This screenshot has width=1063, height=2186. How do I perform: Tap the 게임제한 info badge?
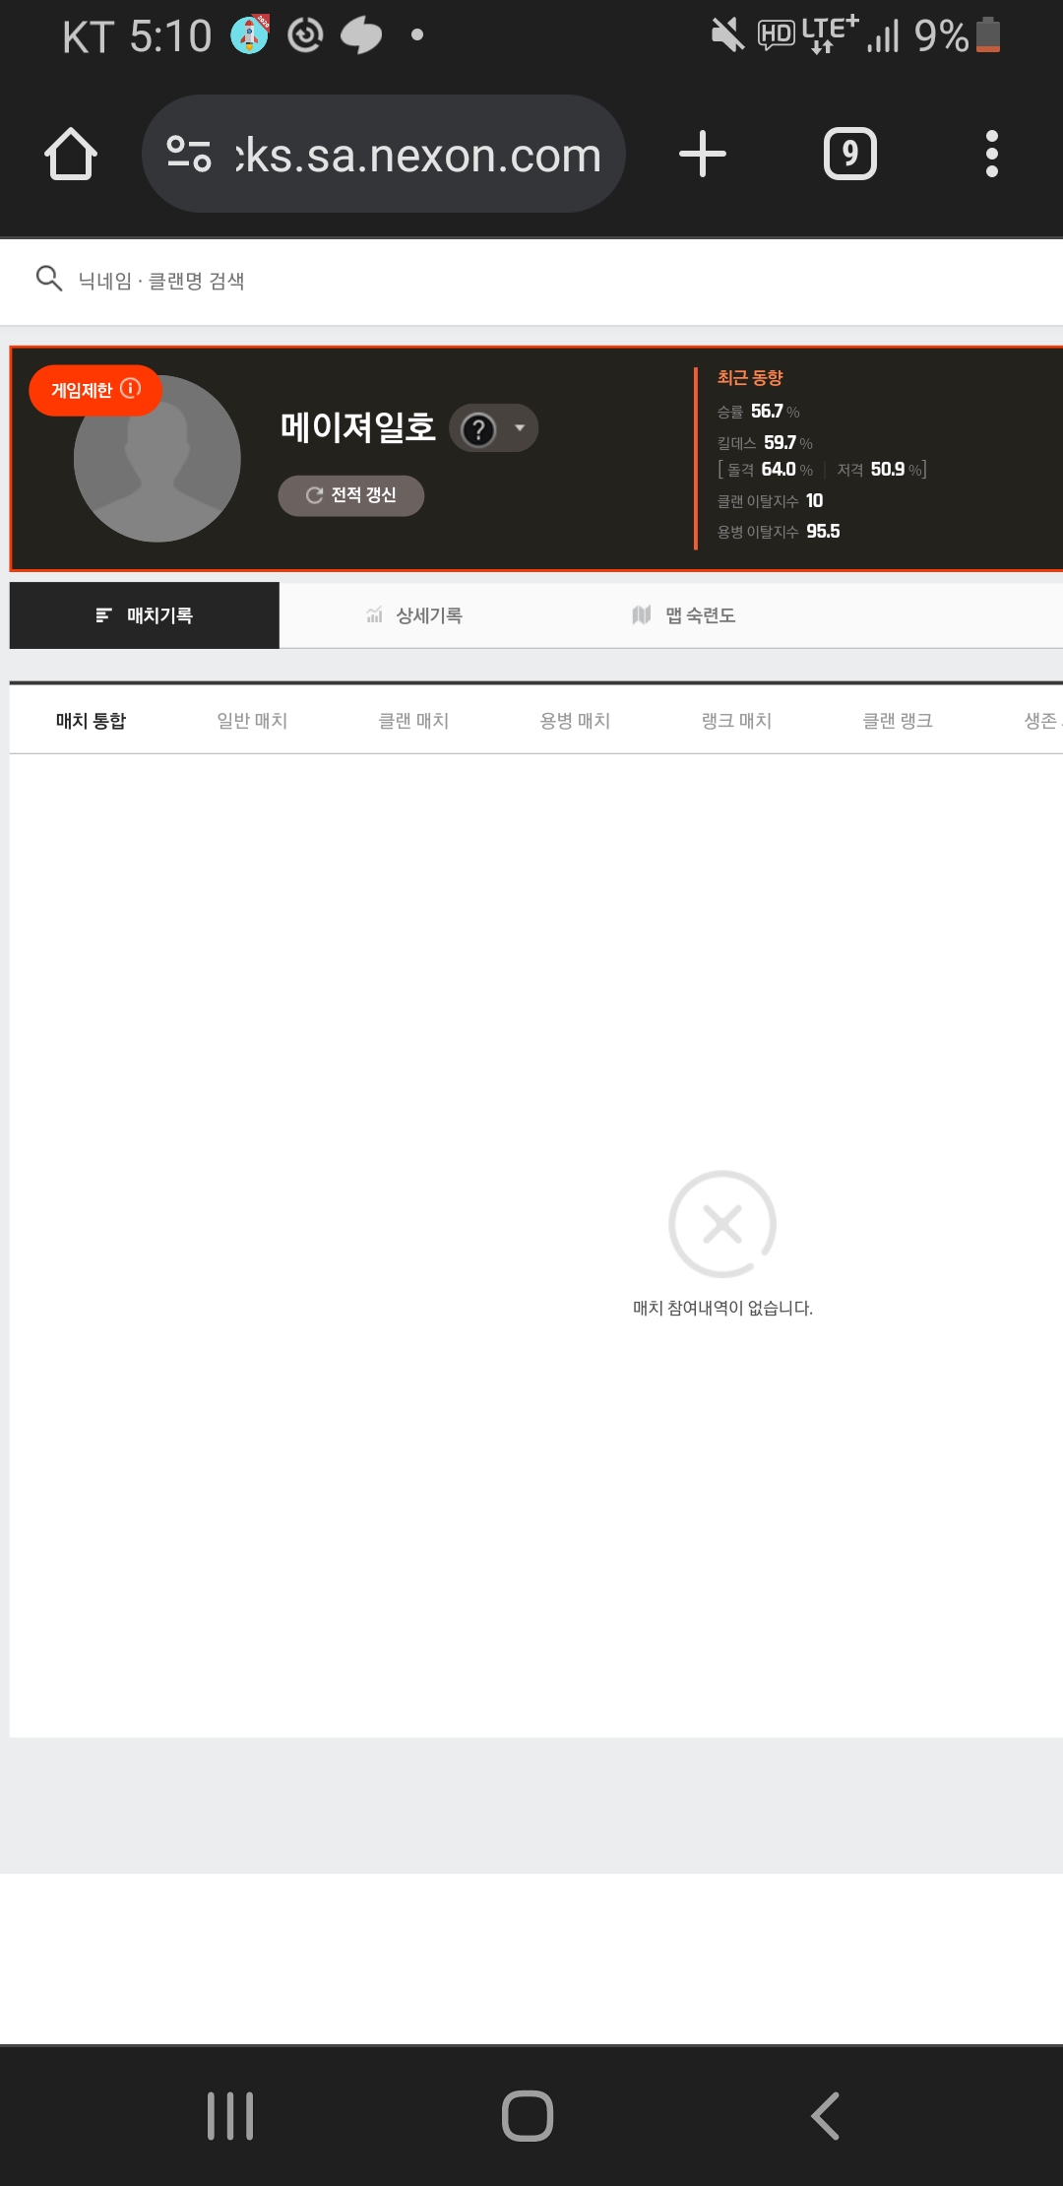(x=95, y=390)
